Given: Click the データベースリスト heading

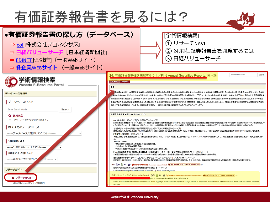Looking at the screenshot, I should coord(21,102).
